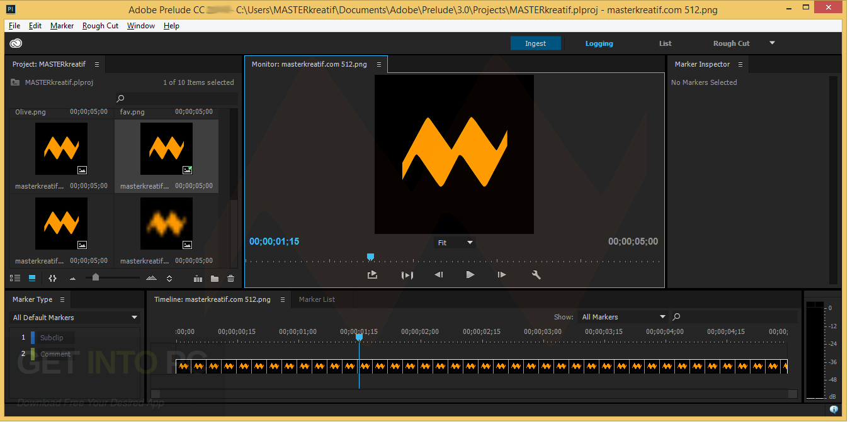Click the Step Forward one frame icon

[x=501, y=275]
